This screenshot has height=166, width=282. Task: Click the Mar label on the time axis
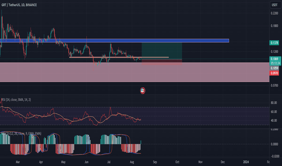[18, 162]
